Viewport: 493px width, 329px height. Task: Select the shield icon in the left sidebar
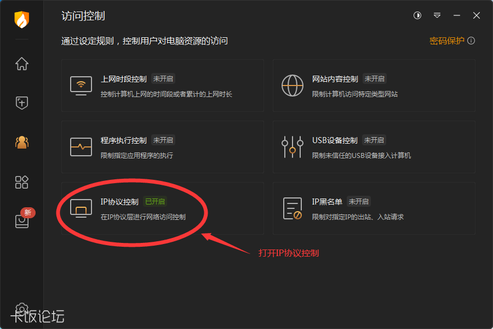(x=21, y=103)
